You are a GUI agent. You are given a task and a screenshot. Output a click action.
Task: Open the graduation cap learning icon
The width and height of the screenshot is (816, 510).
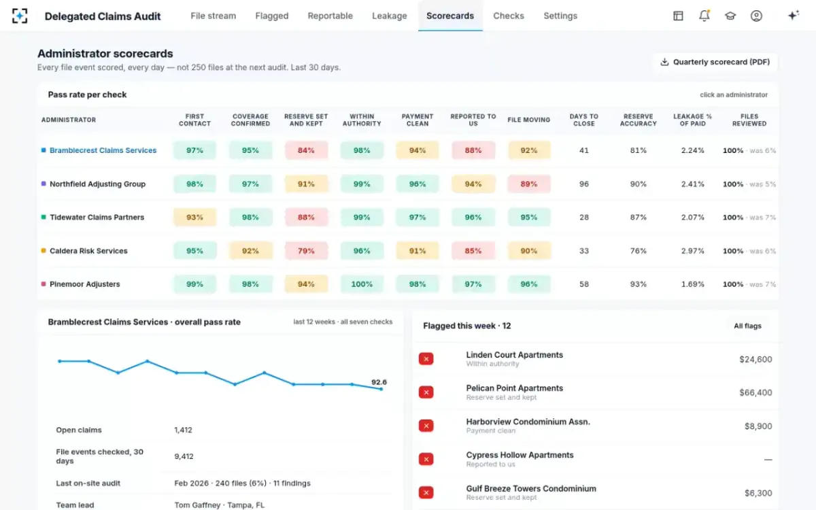[x=730, y=16]
